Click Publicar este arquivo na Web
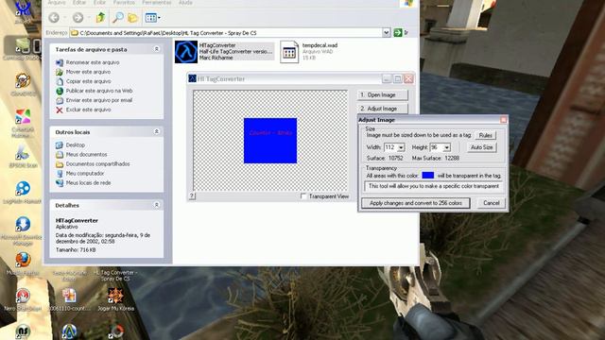Viewport: 605px width, 340px height. coord(99,91)
